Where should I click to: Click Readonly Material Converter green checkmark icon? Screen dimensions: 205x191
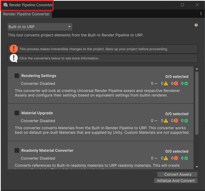pos(186,158)
